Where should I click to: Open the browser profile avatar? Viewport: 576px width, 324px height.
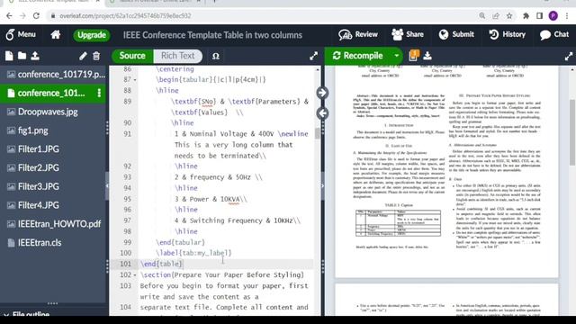click(x=553, y=16)
